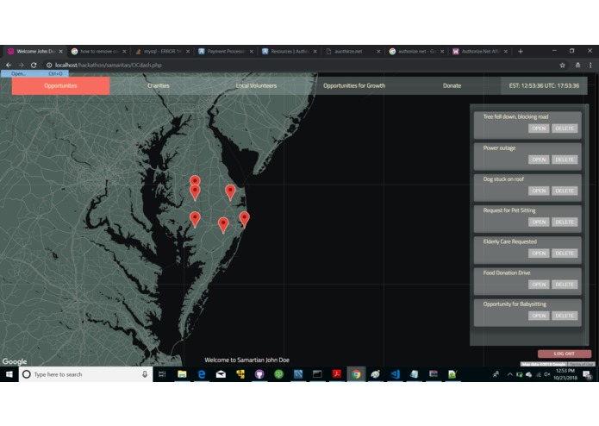Delete the Elderly Care Requested entry
Image resolution: width=599 pixels, height=426 pixels.
coord(565,254)
